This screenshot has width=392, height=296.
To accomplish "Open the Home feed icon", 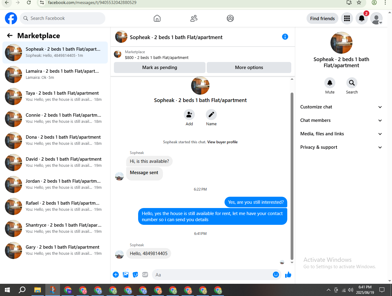I will coord(157,18).
